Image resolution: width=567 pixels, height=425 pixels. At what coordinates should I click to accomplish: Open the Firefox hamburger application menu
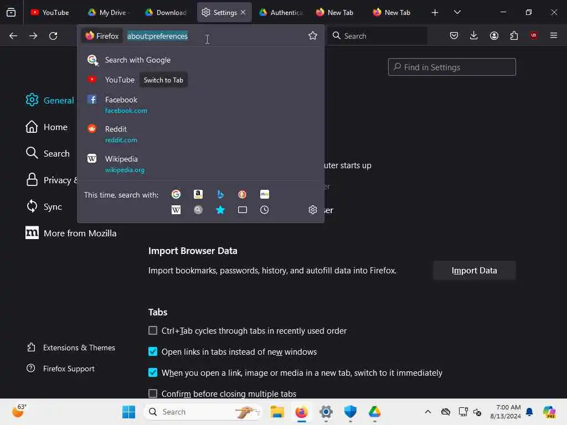[x=554, y=35]
